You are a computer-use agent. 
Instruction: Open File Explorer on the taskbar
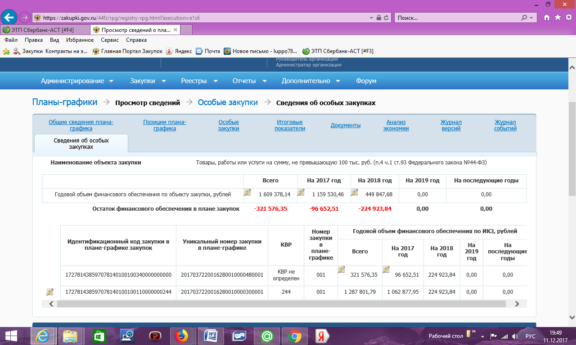(71, 336)
